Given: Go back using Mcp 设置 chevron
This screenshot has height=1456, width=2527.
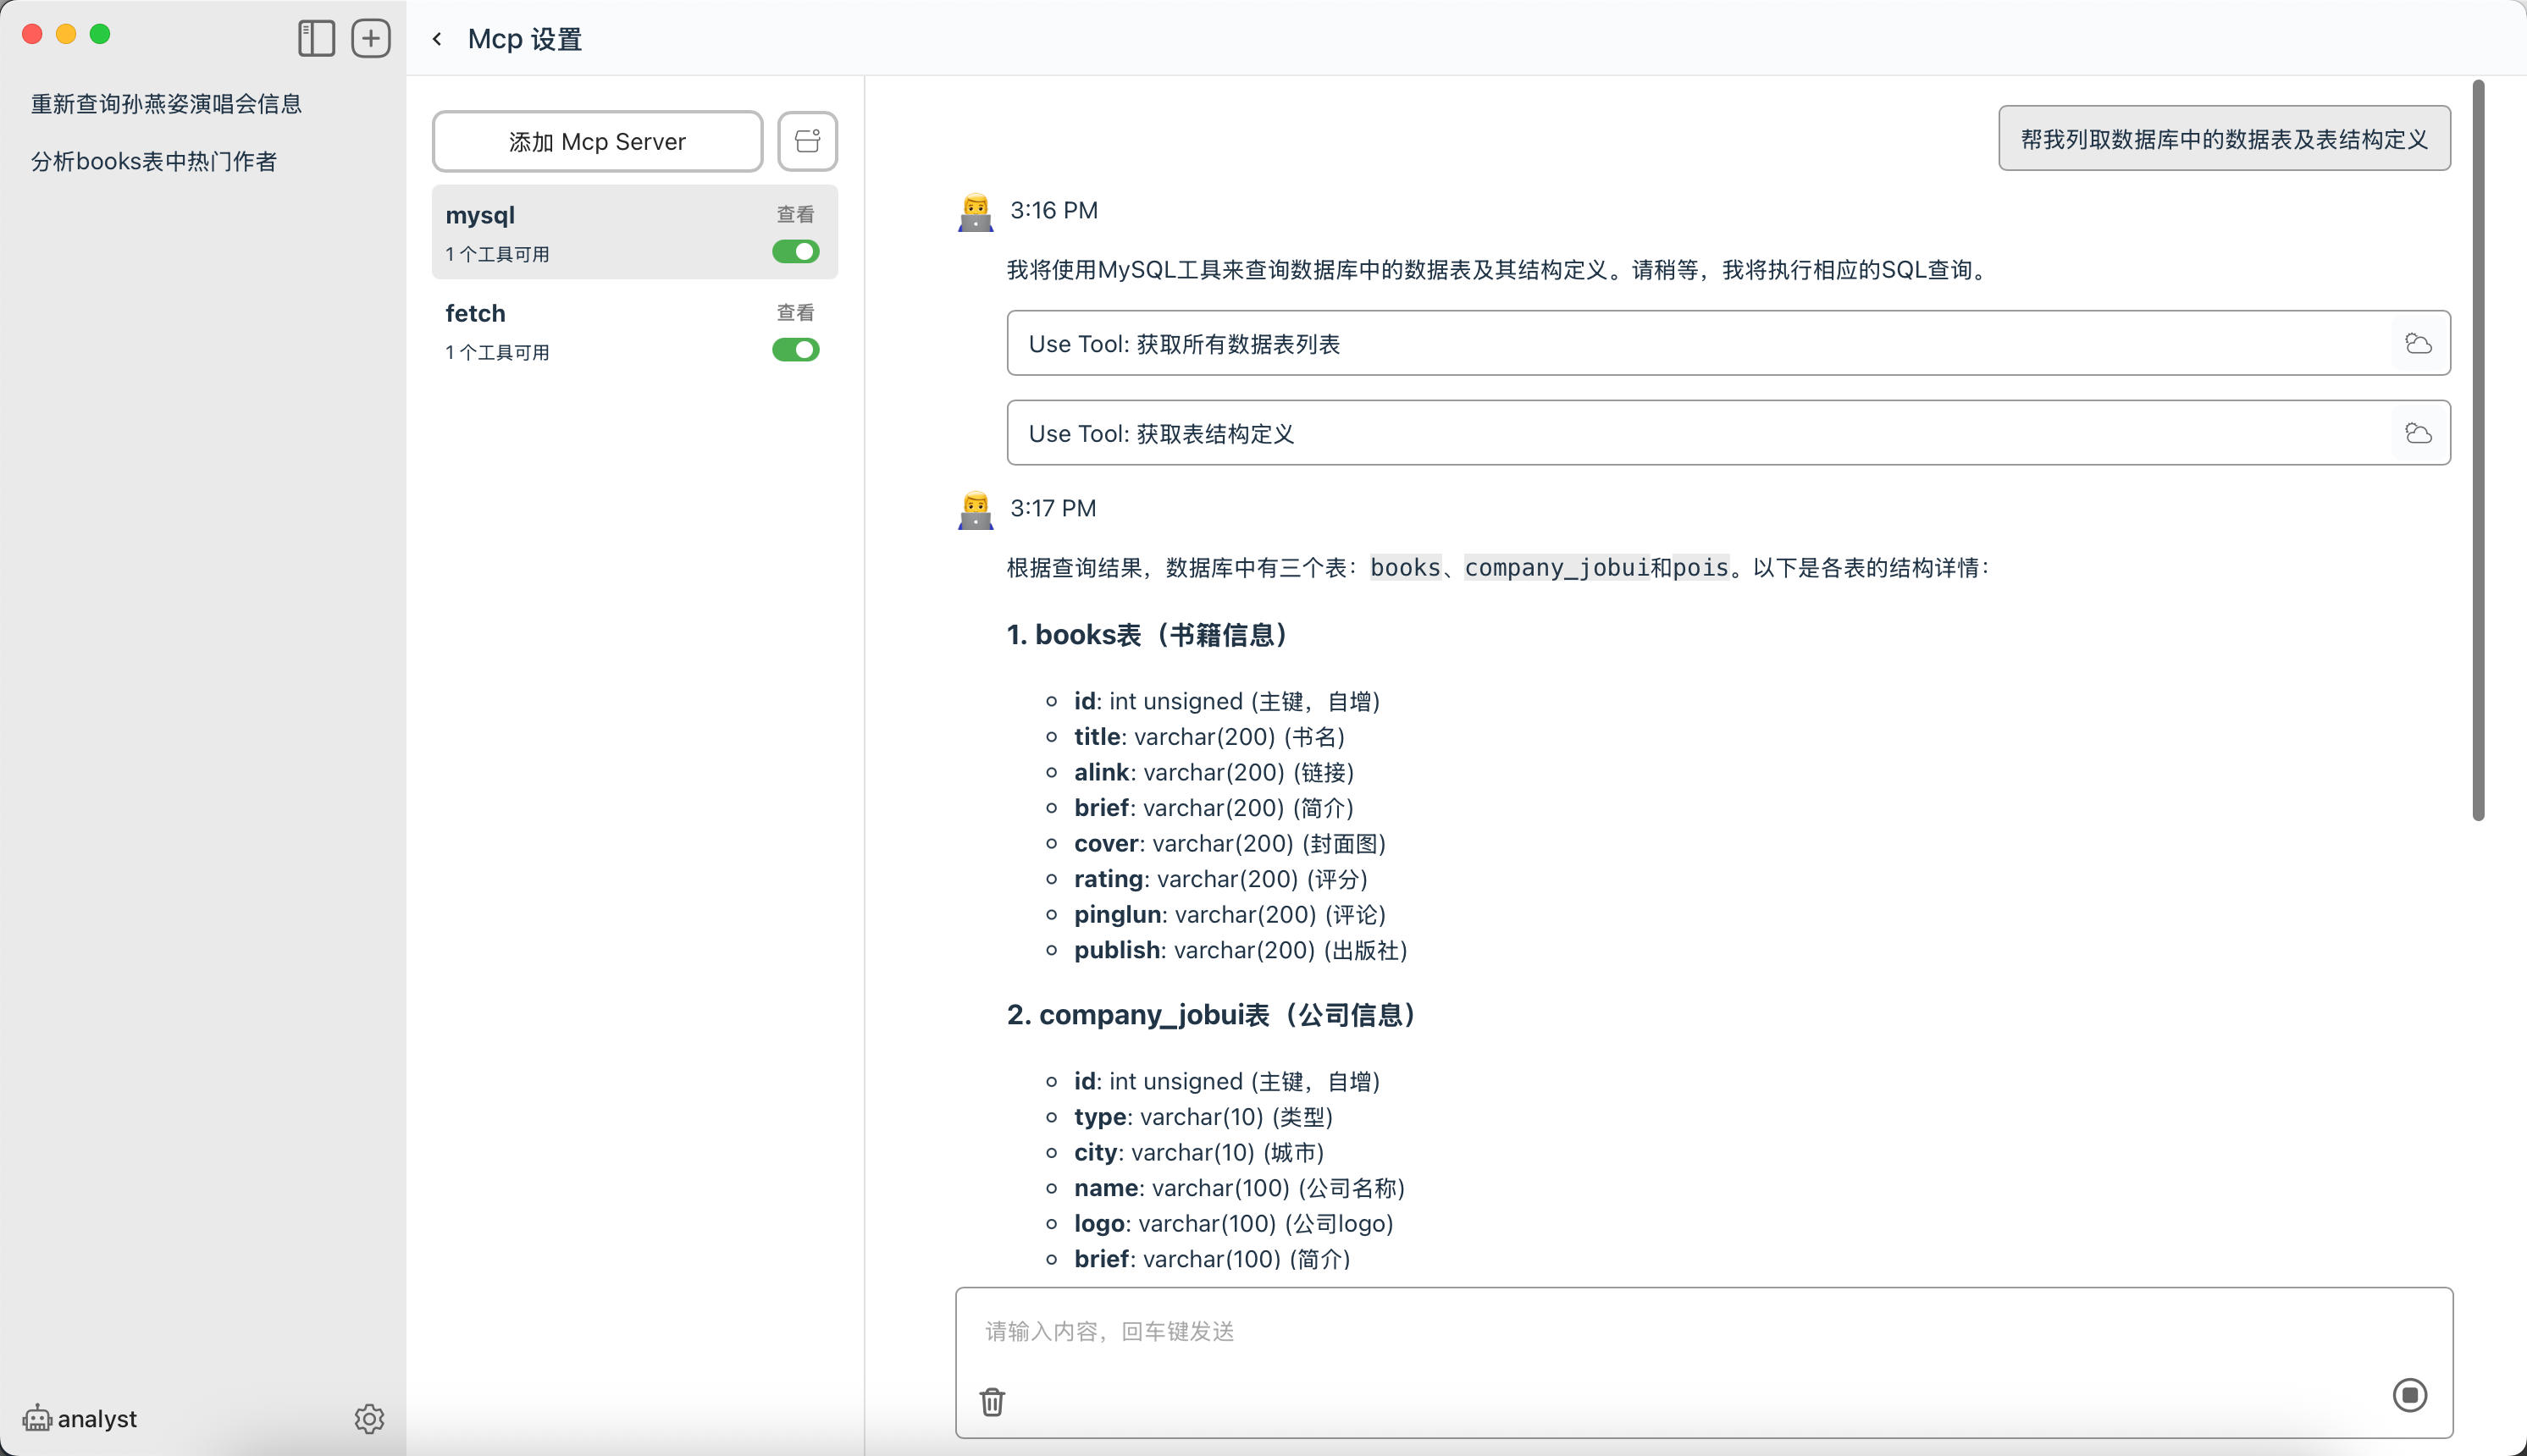Looking at the screenshot, I should (x=437, y=39).
